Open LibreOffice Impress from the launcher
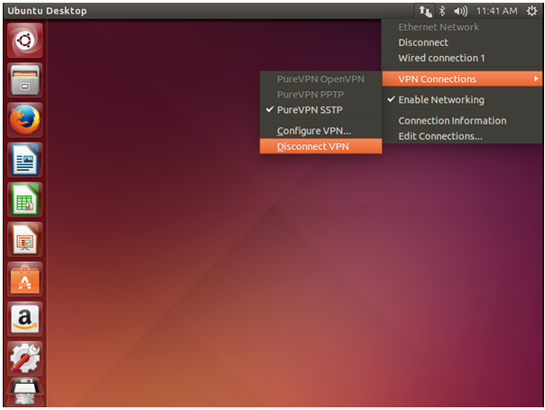545x410 pixels. 24,239
